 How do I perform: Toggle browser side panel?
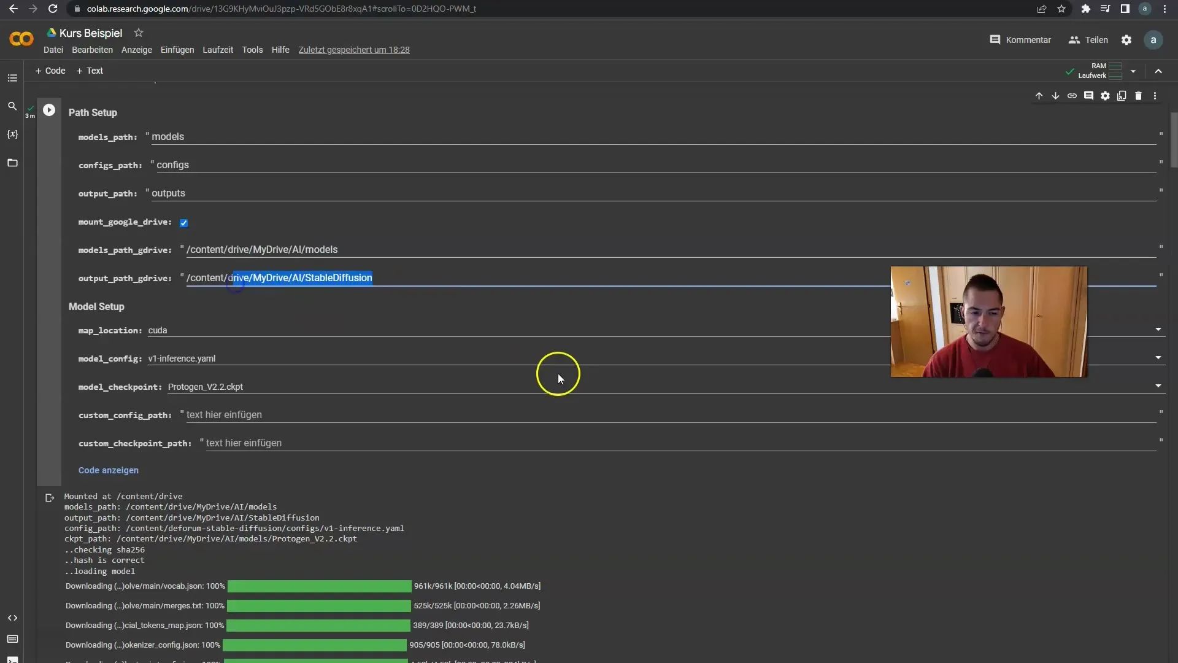click(x=1125, y=9)
